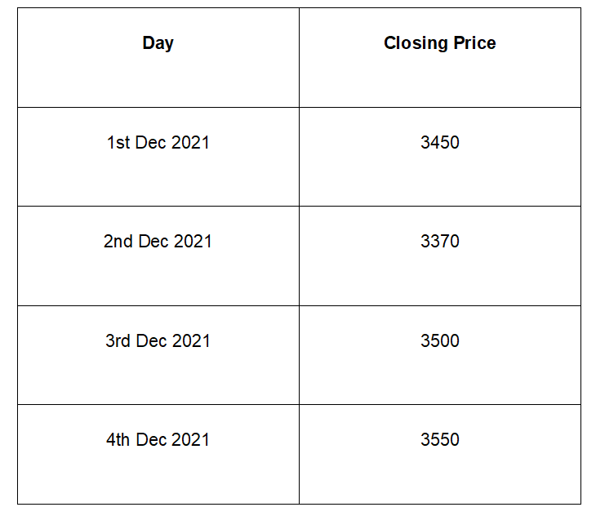Screen dimensions: 596x516
Task: Select the 'Closing Price' header cell
Action: (x=439, y=43)
